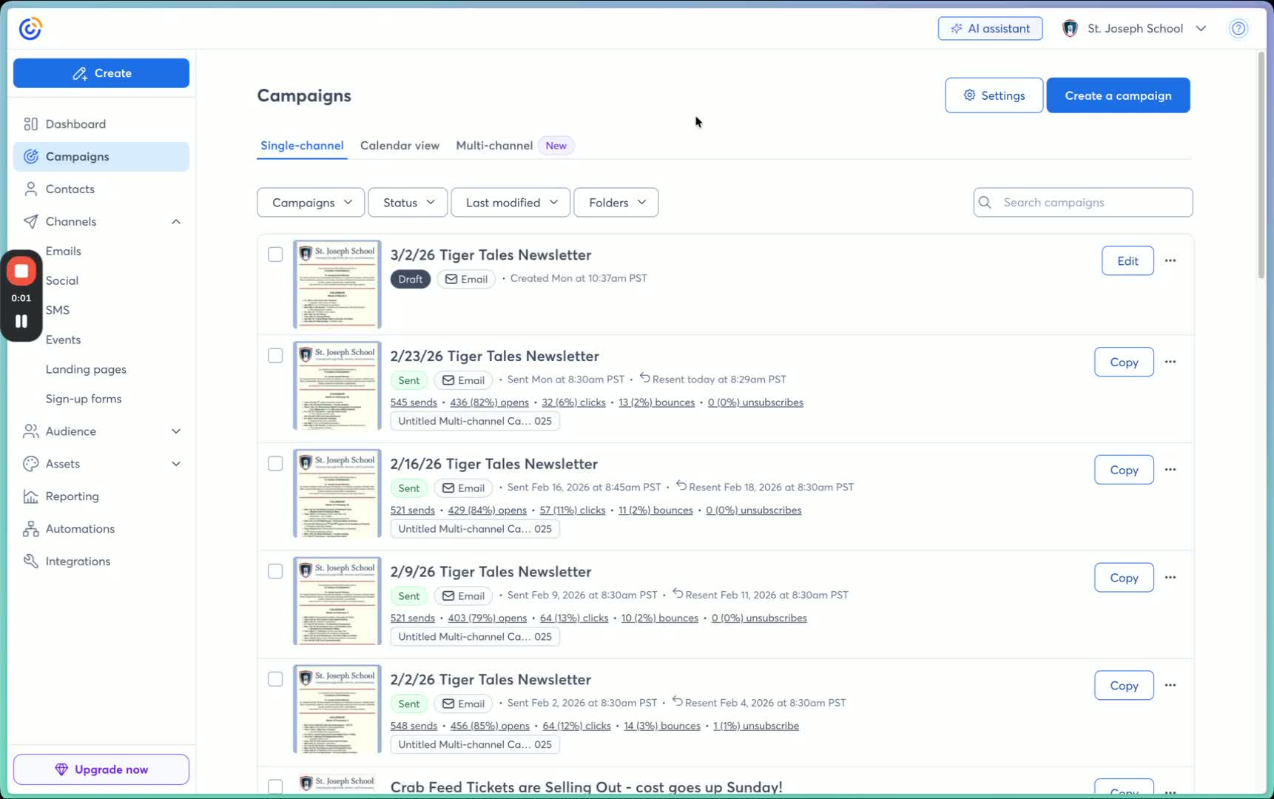Click the sparkle icon on AI assistant

click(957, 28)
